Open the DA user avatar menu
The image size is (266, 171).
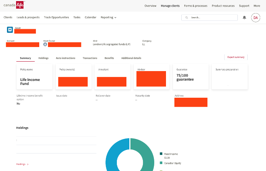255,18
